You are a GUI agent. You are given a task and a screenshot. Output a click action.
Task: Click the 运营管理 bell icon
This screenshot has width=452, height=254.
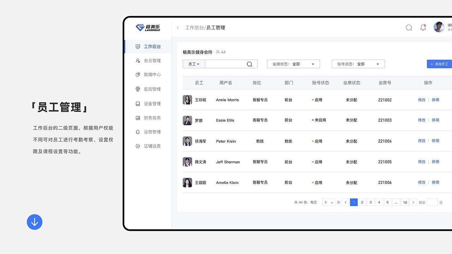(x=138, y=132)
